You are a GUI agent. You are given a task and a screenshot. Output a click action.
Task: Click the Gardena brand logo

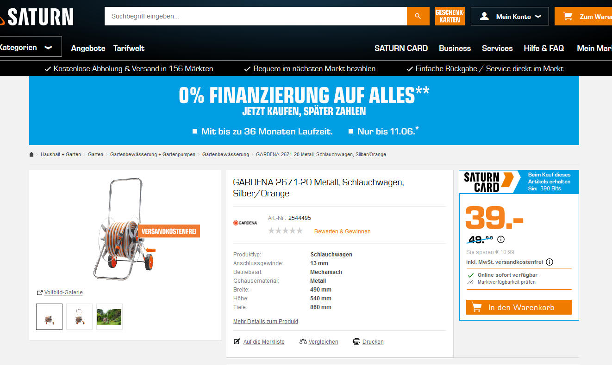click(x=245, y=223)
